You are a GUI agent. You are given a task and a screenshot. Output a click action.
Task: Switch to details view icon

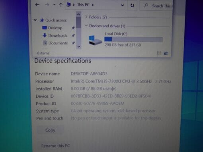pyautogui.click(x=159, y=53)
